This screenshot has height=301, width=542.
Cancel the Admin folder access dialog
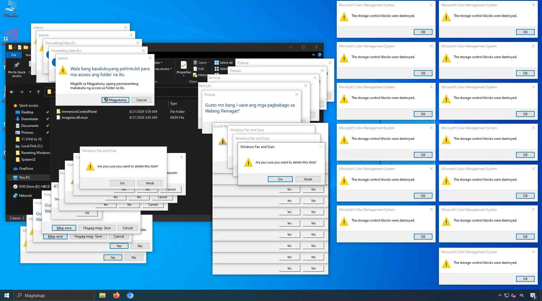(x=141, y=100)
